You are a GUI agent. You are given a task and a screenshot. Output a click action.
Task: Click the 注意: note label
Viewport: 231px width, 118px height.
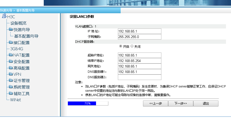click(x=79, y=82)
